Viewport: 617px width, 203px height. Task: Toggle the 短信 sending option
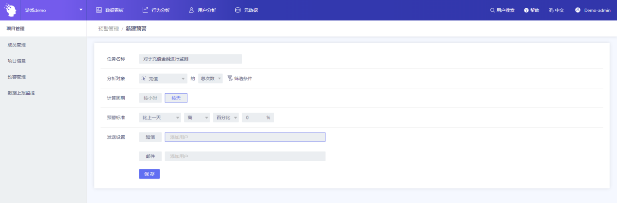150,137
